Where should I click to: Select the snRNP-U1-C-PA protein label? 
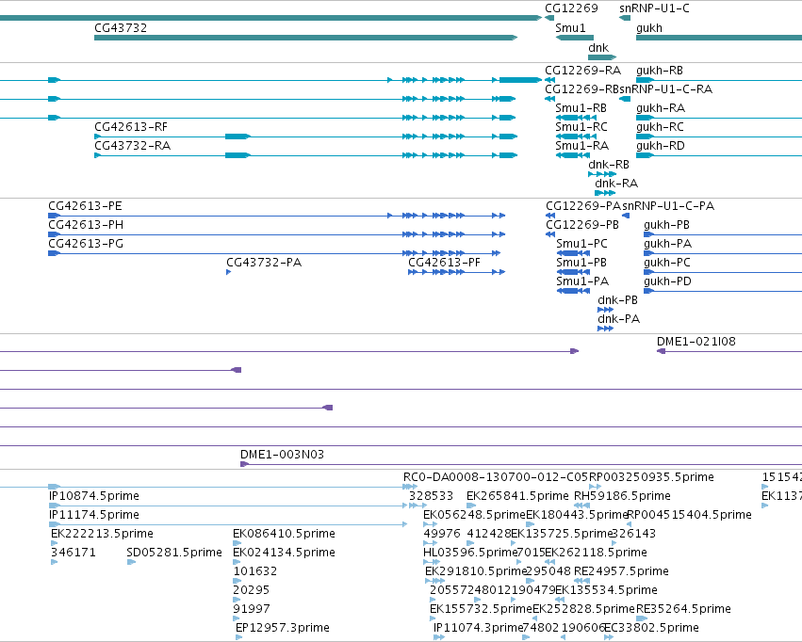(x=668, y=206)
